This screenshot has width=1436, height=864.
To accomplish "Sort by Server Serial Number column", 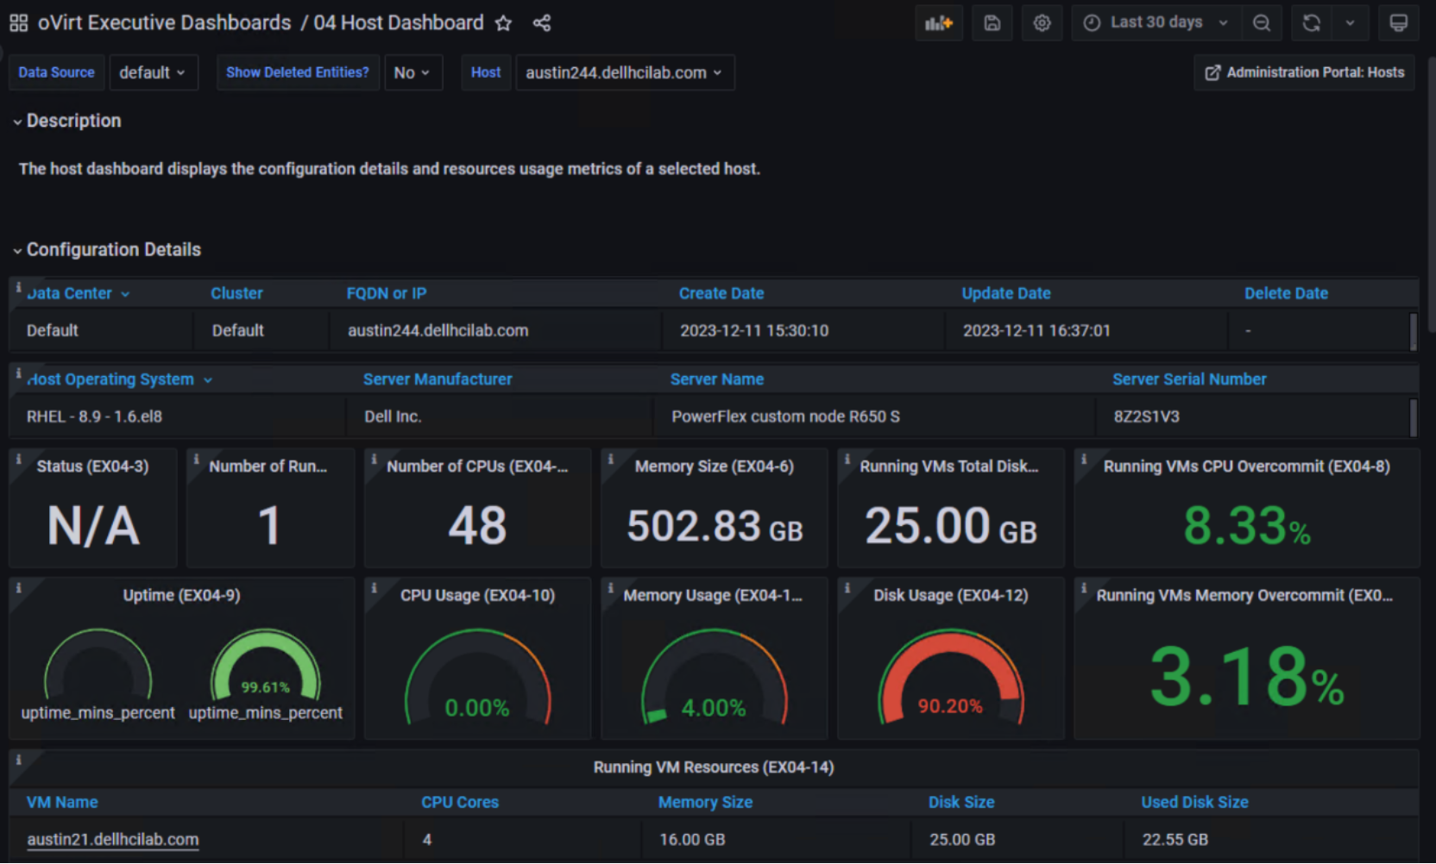I will click(1189, 379).
